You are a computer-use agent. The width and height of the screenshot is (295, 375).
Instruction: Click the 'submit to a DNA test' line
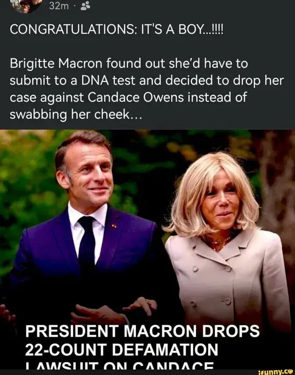(146, 81)
